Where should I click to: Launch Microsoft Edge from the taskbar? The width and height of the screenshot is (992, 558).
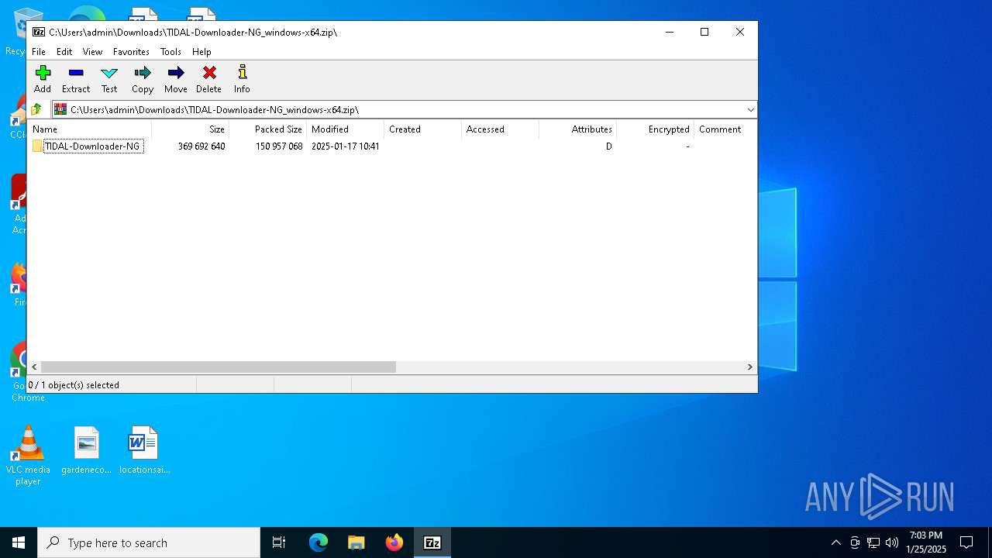point(319,542)
